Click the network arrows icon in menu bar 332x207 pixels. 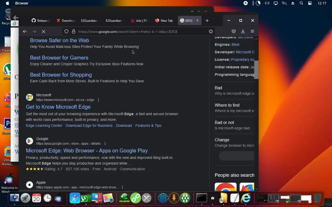pos(267,3)
